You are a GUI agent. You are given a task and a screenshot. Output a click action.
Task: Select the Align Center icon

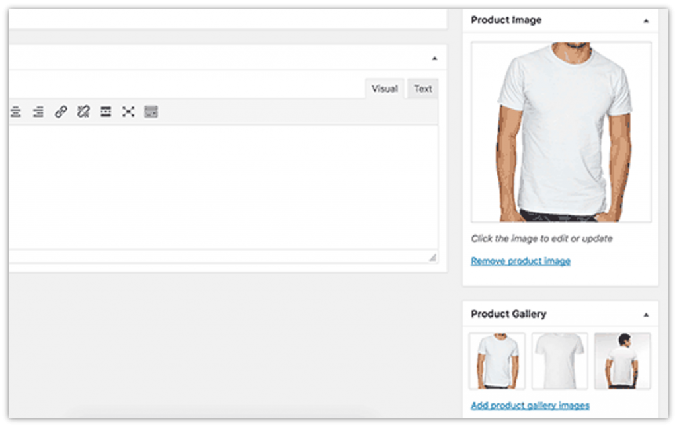[16, 112]
